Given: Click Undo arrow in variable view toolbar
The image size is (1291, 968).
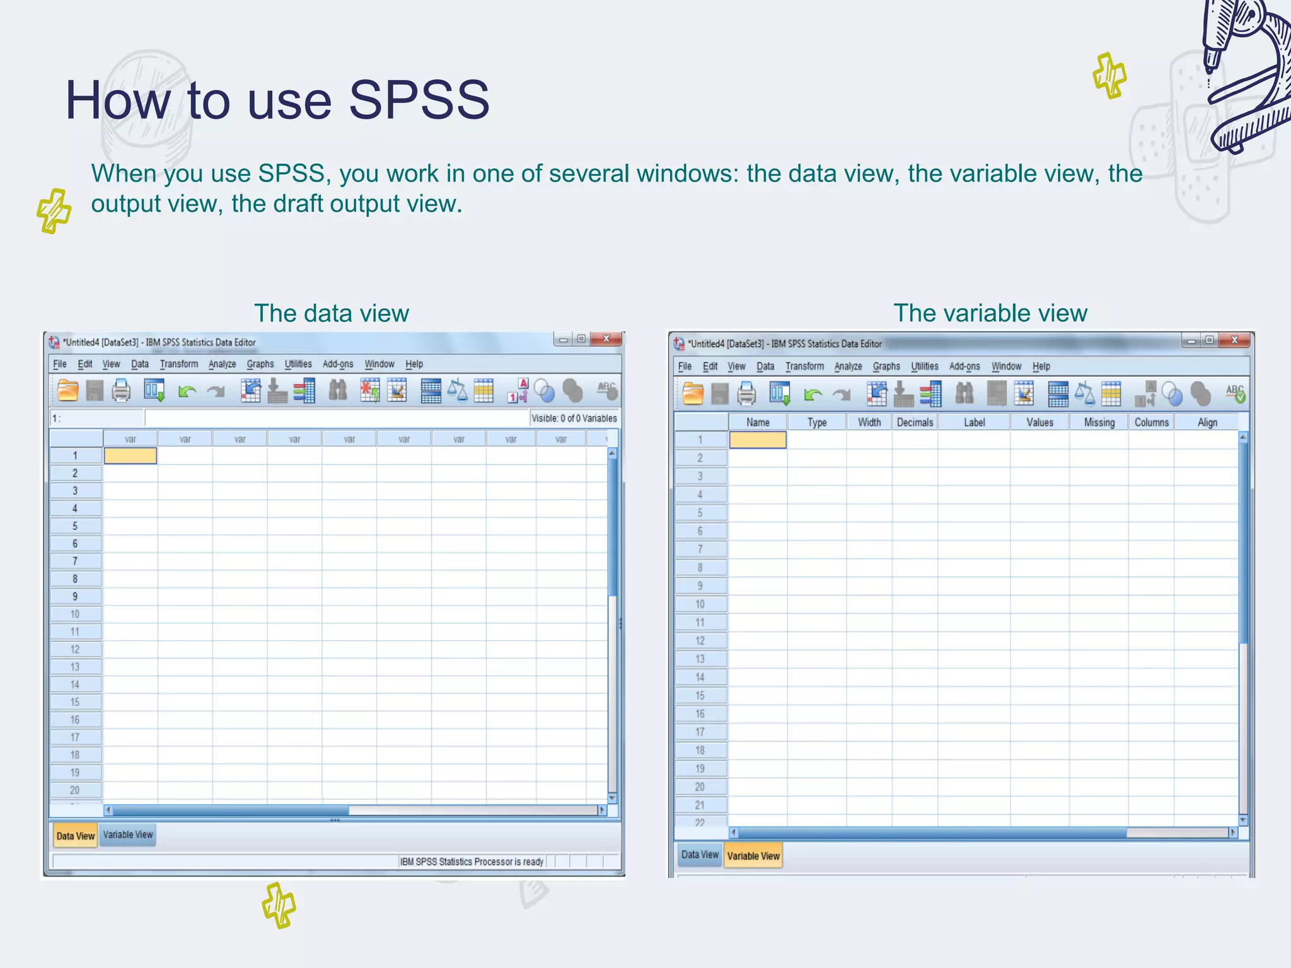Looking at the screenshot, I should coord(813,395).
